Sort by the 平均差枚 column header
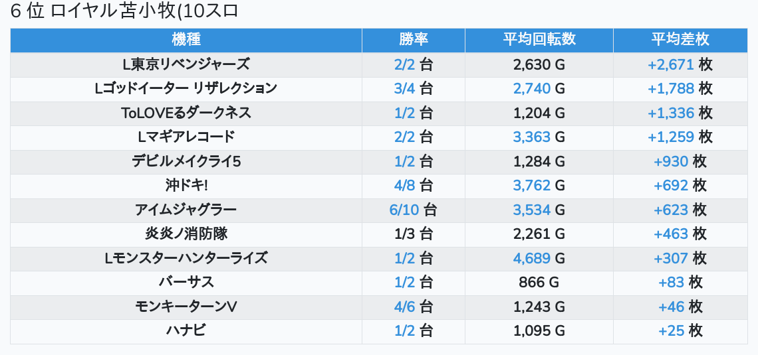758x355 pixels. [680, 40]
